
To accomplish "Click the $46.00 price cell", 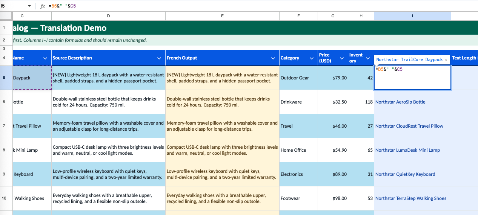I will point(333,126).
